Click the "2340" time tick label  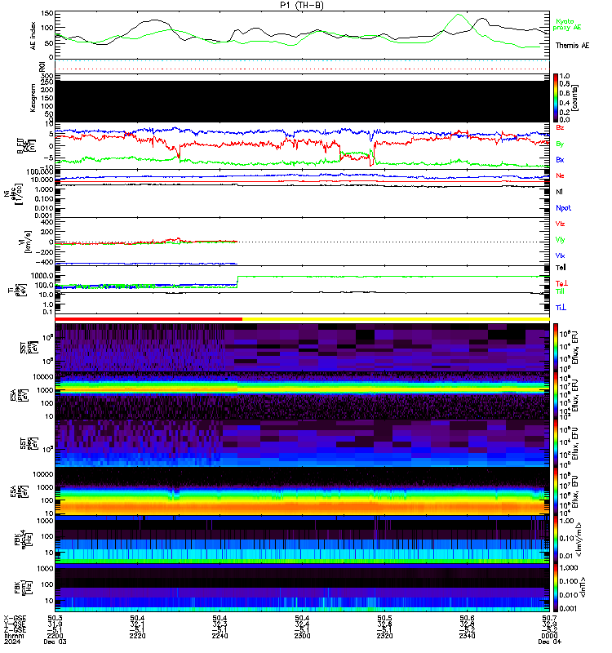(467, 636)
